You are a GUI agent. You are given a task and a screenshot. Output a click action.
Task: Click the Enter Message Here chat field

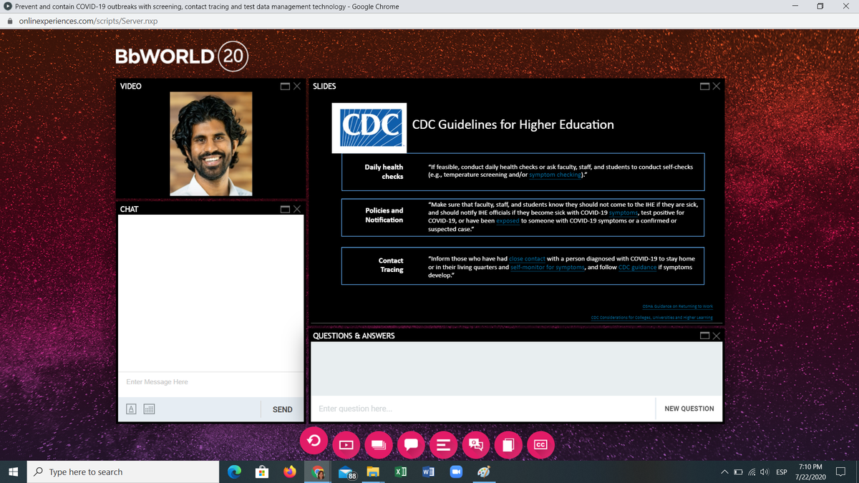[210, 382]
